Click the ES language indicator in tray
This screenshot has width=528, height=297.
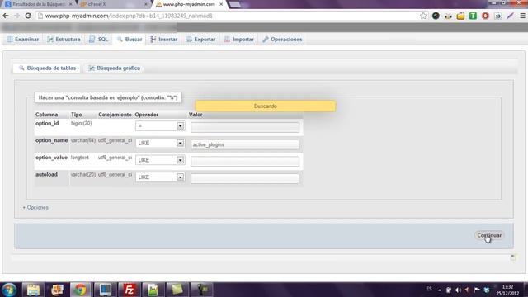[429, 289]
